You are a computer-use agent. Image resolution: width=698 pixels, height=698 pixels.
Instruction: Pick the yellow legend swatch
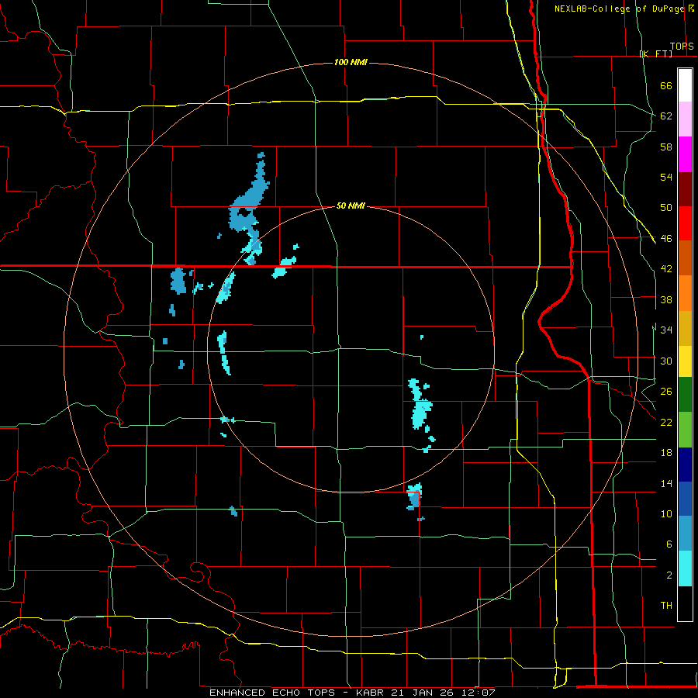pyautogui.click(x=685, y=361)
